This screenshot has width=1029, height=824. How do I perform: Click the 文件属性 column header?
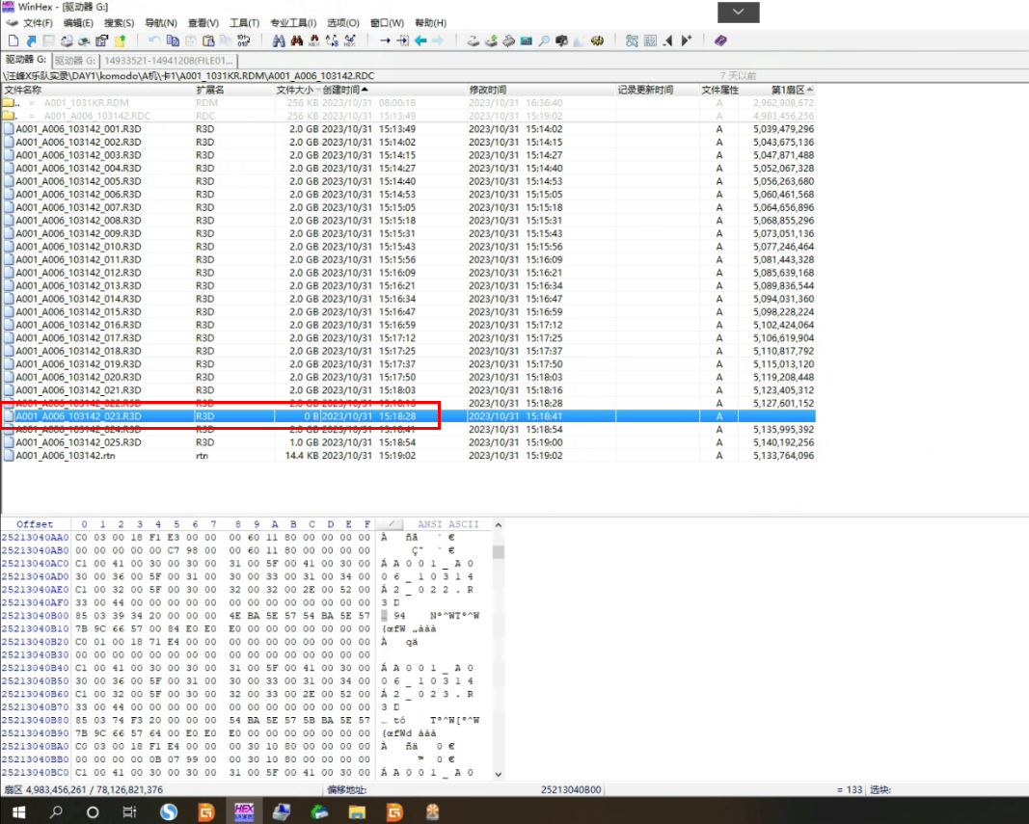pyautogui.click(x=719, y=90)
